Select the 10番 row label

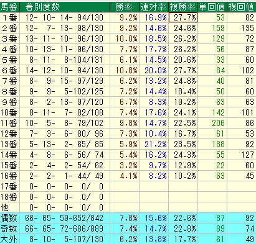(10, 112)
